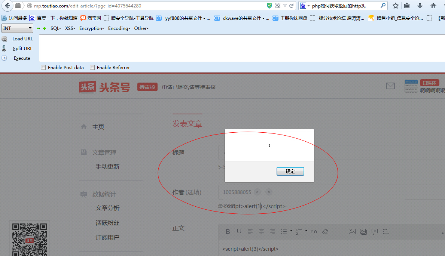The image size is (445, 256).
Task: Insert image using first picture icon
Action: click(x=352, y=232)
